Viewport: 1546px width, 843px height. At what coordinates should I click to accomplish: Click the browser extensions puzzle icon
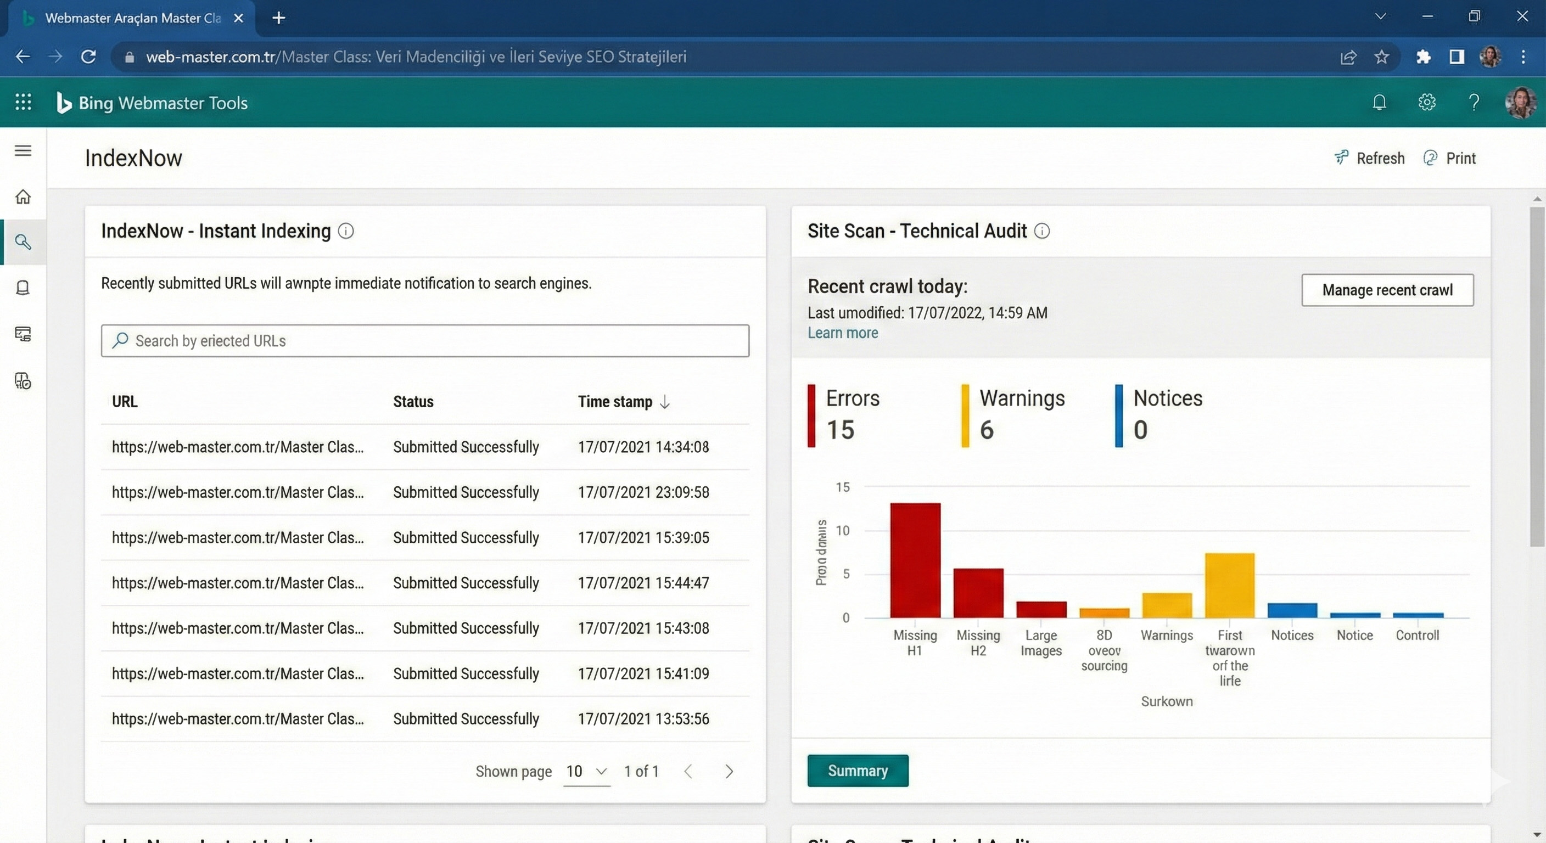(x=1423, y=57)
